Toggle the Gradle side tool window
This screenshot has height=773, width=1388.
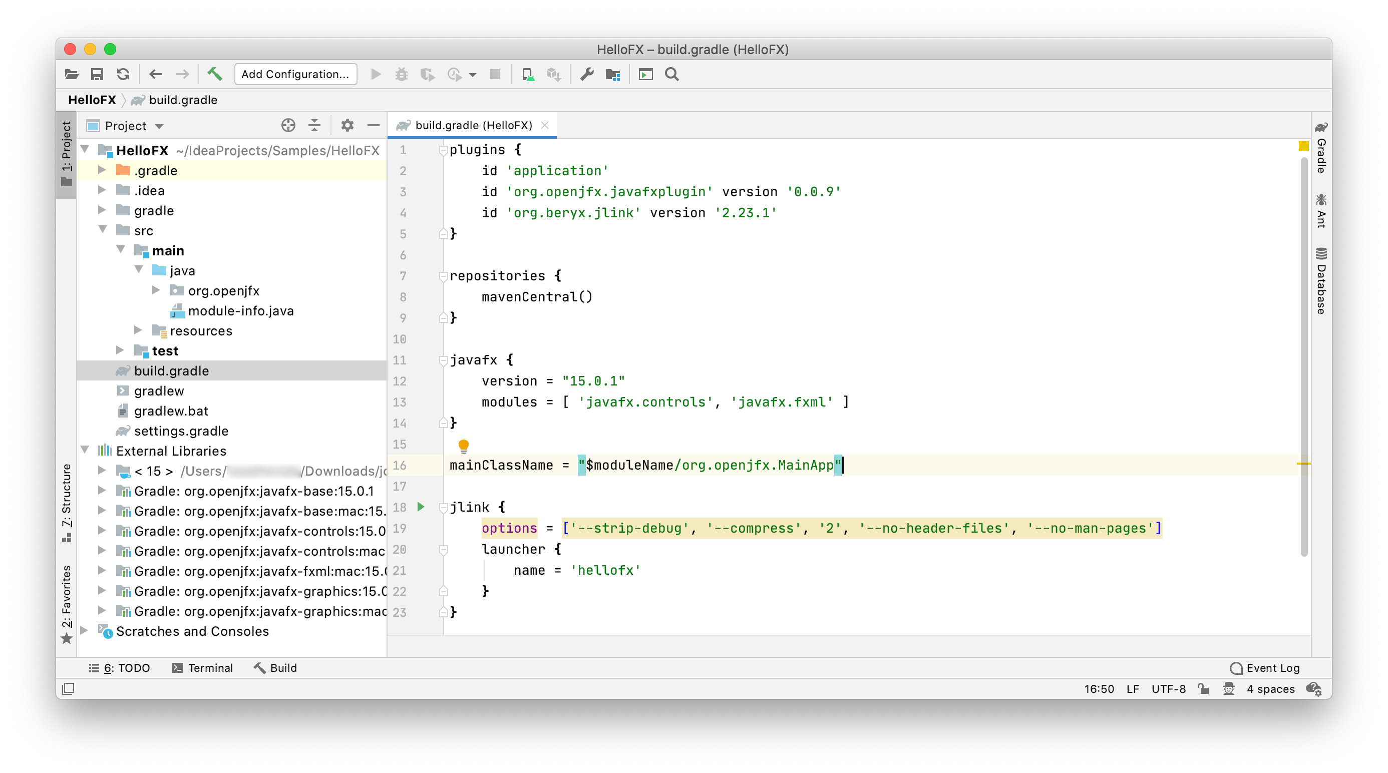coord(1320,148)
